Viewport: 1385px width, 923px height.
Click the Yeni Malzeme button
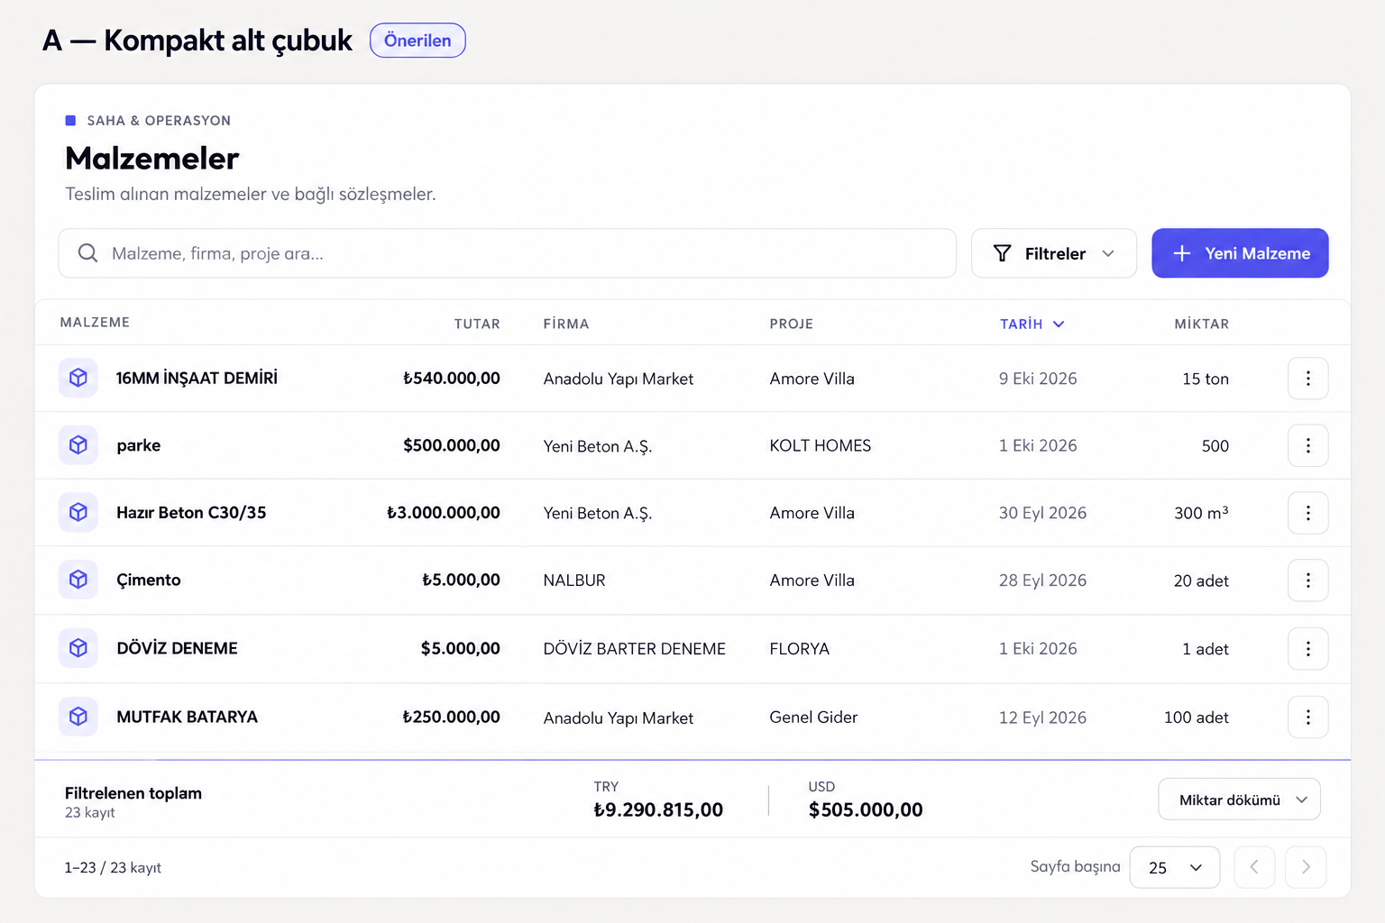pos(1240,253)
